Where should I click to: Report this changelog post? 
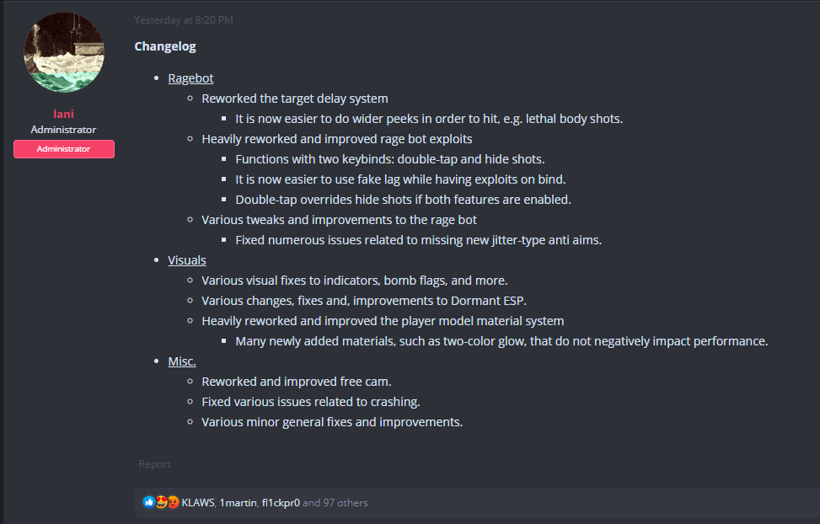(x=155, y=464)
